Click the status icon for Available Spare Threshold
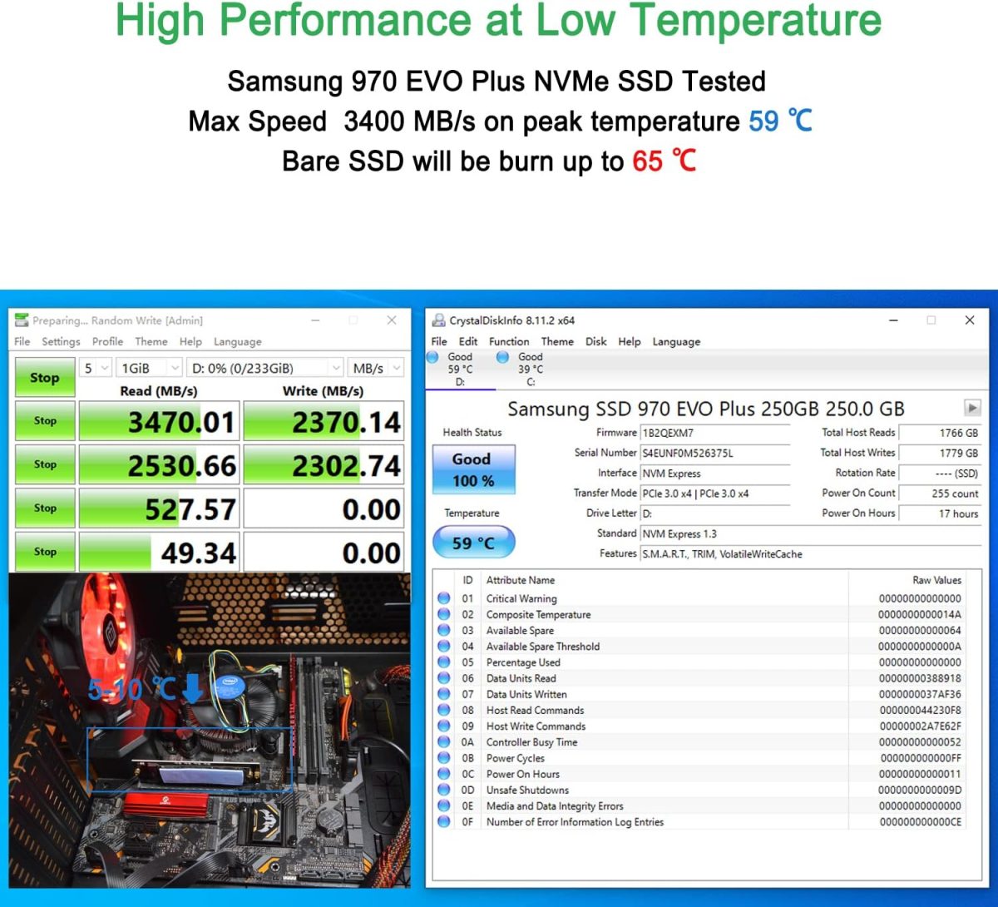The image size is (998, 907). (x=444, y=647)
